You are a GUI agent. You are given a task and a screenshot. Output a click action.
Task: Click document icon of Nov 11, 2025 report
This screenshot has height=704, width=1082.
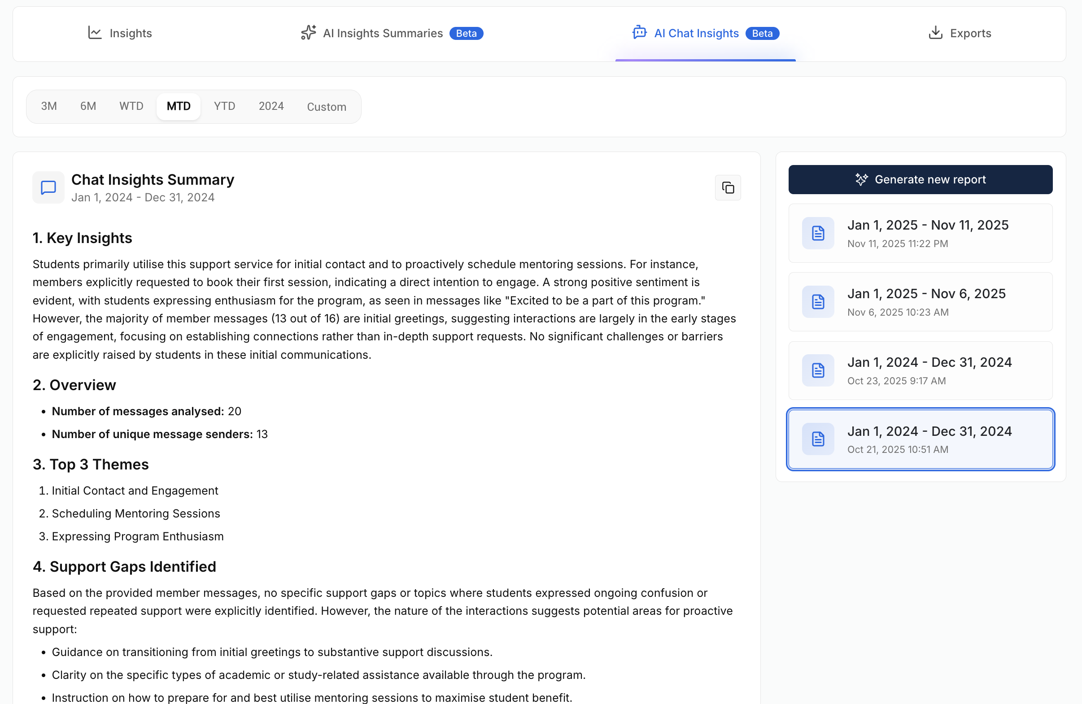(x=817, y=233)
